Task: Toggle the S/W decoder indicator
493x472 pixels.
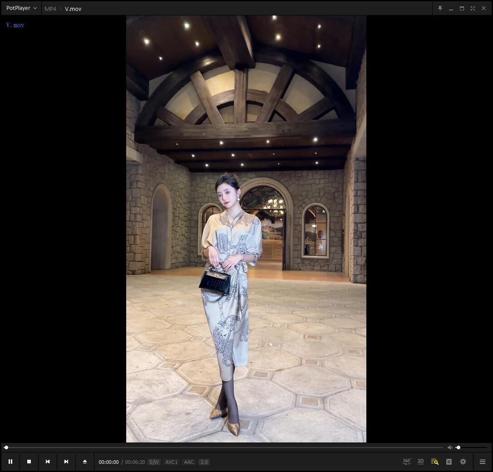Action: click(154, 462)
